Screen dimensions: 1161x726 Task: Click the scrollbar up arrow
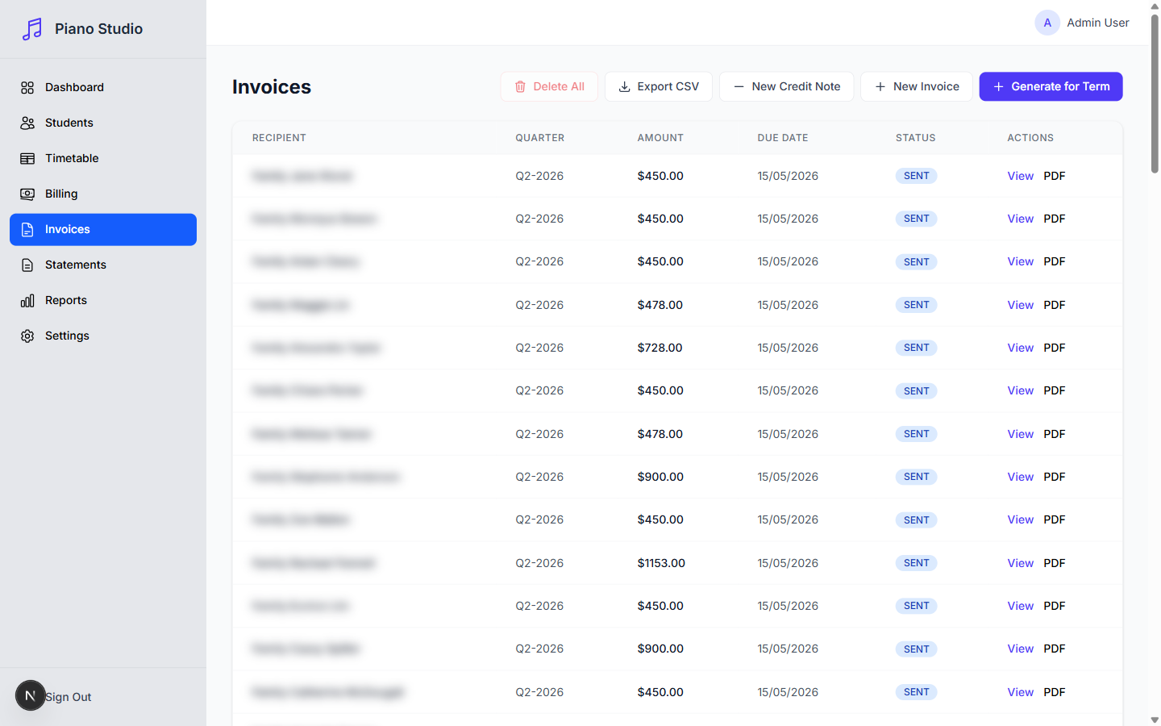pos(1155,6)
